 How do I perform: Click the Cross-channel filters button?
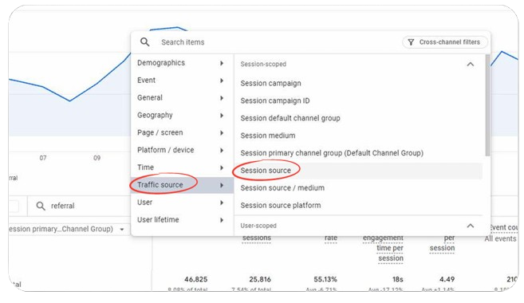pos(445,42)
